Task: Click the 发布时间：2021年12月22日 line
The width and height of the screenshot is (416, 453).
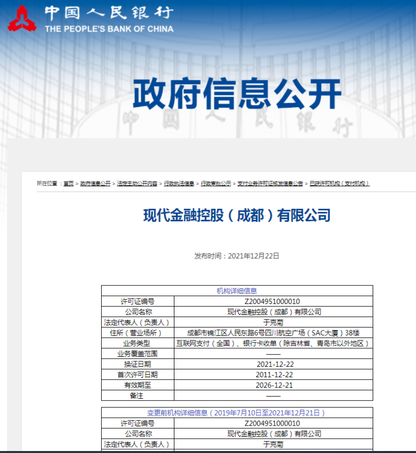Action: (237, 256)
